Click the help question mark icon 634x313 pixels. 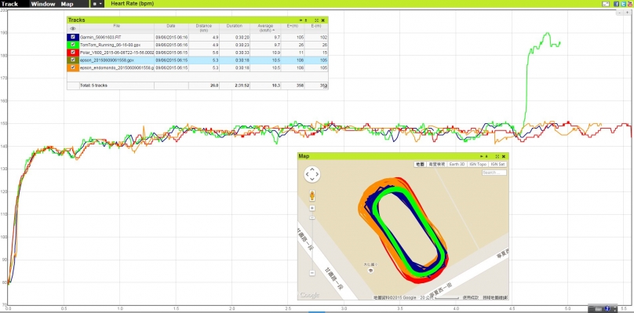(x=607, y=309)
